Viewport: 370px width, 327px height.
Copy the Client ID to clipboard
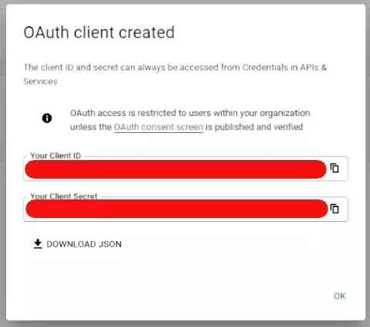click(334, 169)
